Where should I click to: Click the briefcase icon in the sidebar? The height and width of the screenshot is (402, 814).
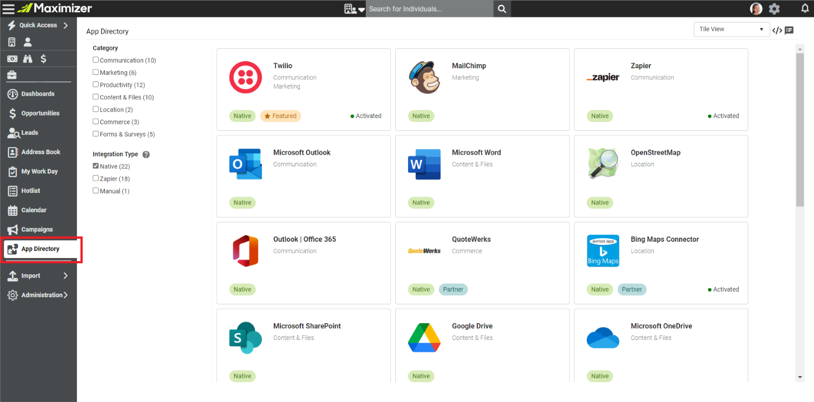tap(12, 75)
